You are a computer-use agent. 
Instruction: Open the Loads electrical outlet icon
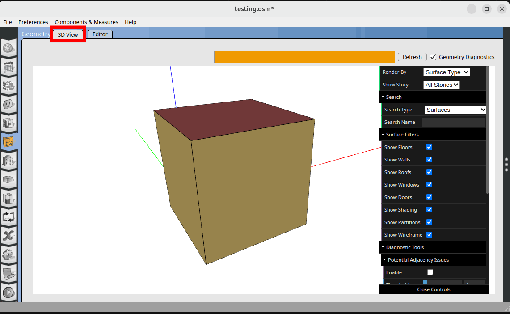(9, 105)
